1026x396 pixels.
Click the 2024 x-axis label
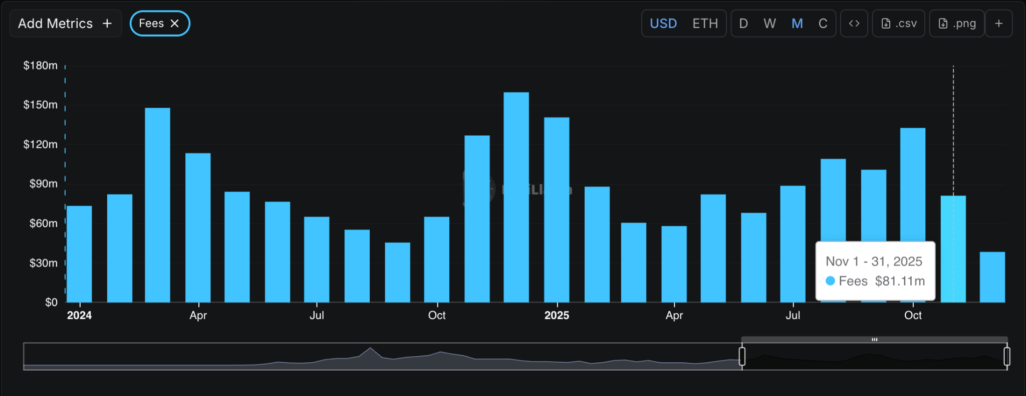(x=79, y=315)
